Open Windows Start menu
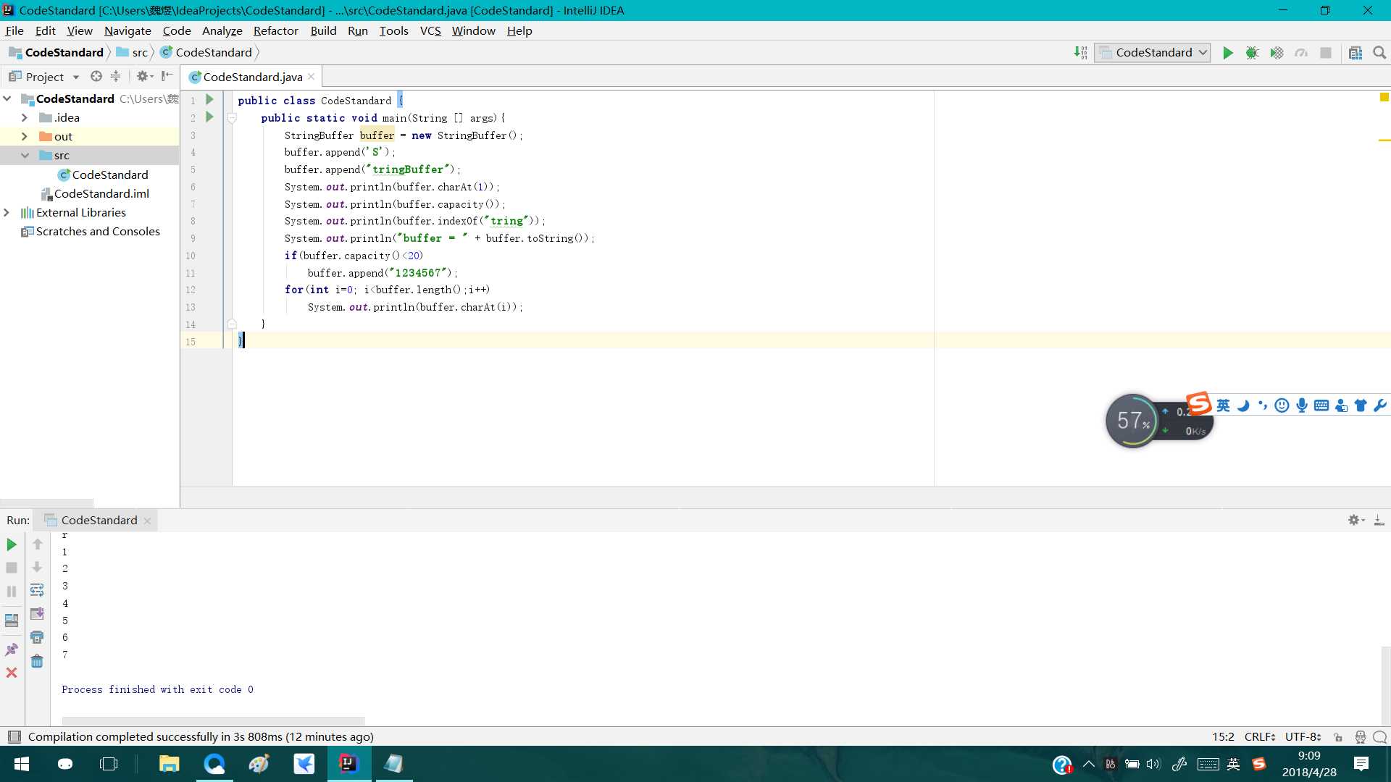Viewport: 1391px width, 782px height. pyautogui.click(x=22, y=764)
